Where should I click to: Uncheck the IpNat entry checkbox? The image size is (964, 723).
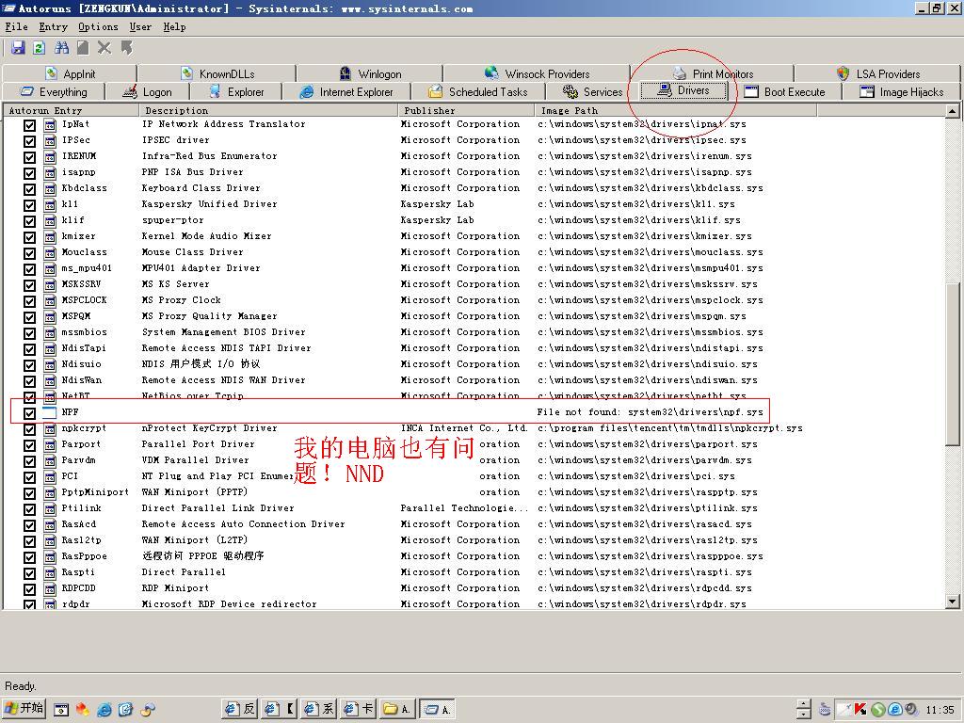click(x=29, y=125)
